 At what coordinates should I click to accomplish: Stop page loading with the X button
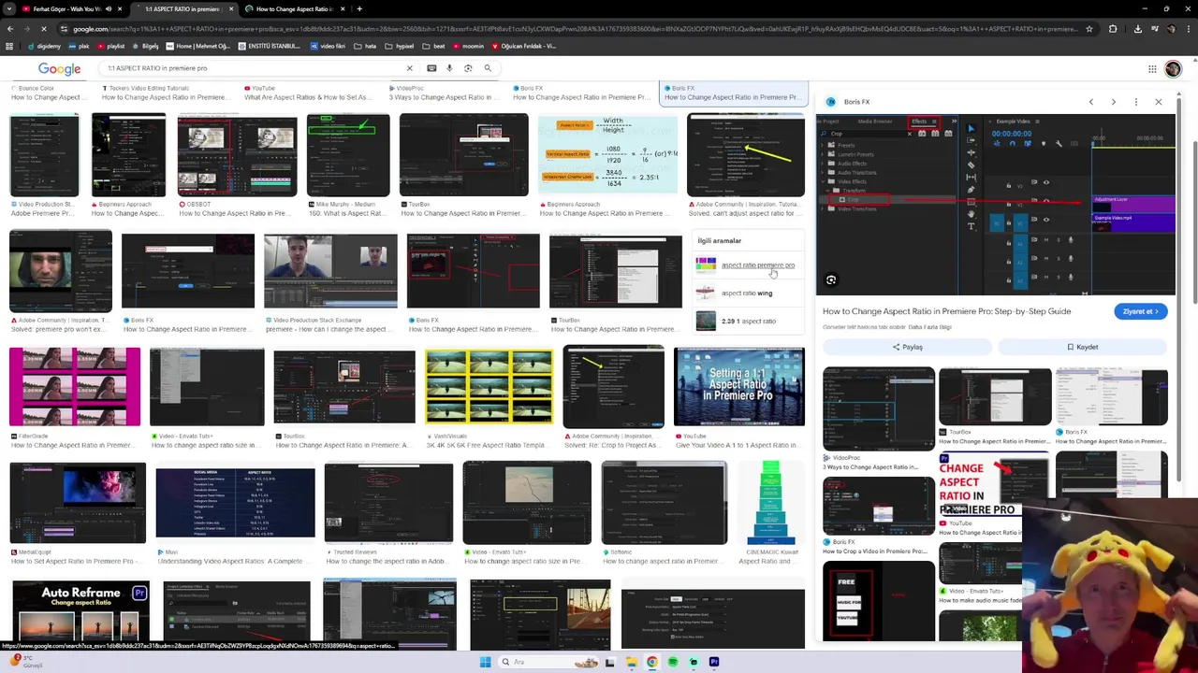(44, 29)
